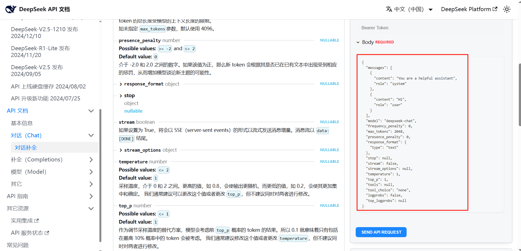Viewport: 521px width, 251px height.
Task: Toggle the light/dark mode sun icon
Action: pyautogui.click(x=507, y=9)
